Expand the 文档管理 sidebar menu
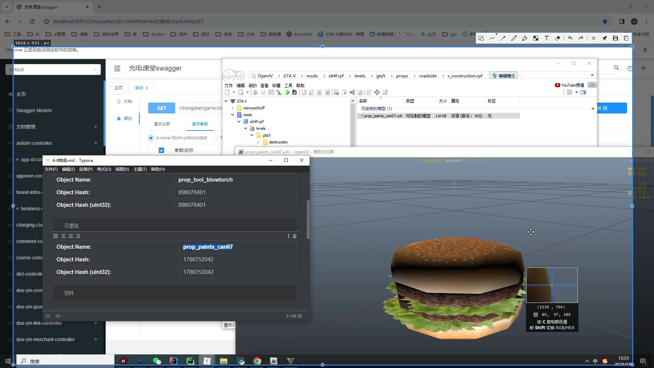 click(53, 127)
